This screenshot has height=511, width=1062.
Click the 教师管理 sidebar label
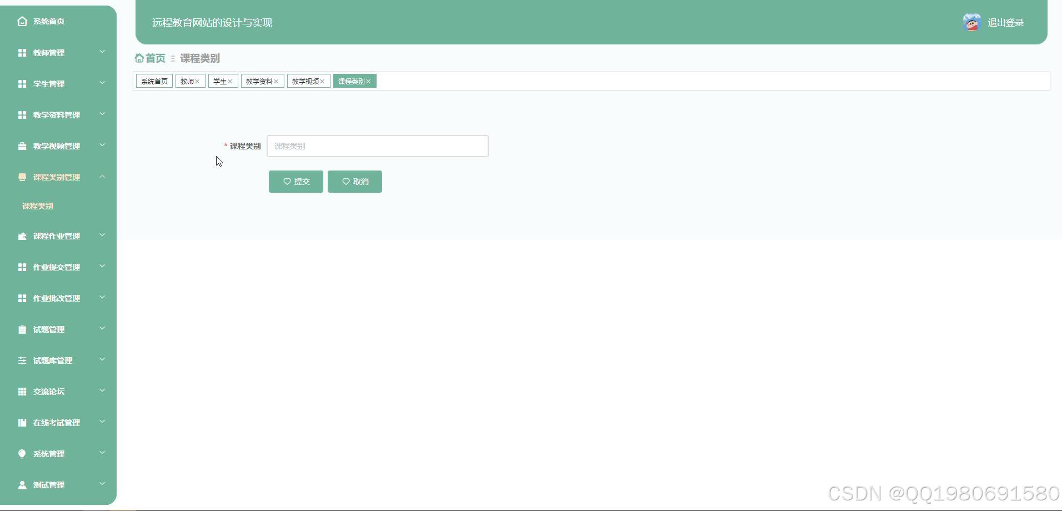[x=49, y=53]
